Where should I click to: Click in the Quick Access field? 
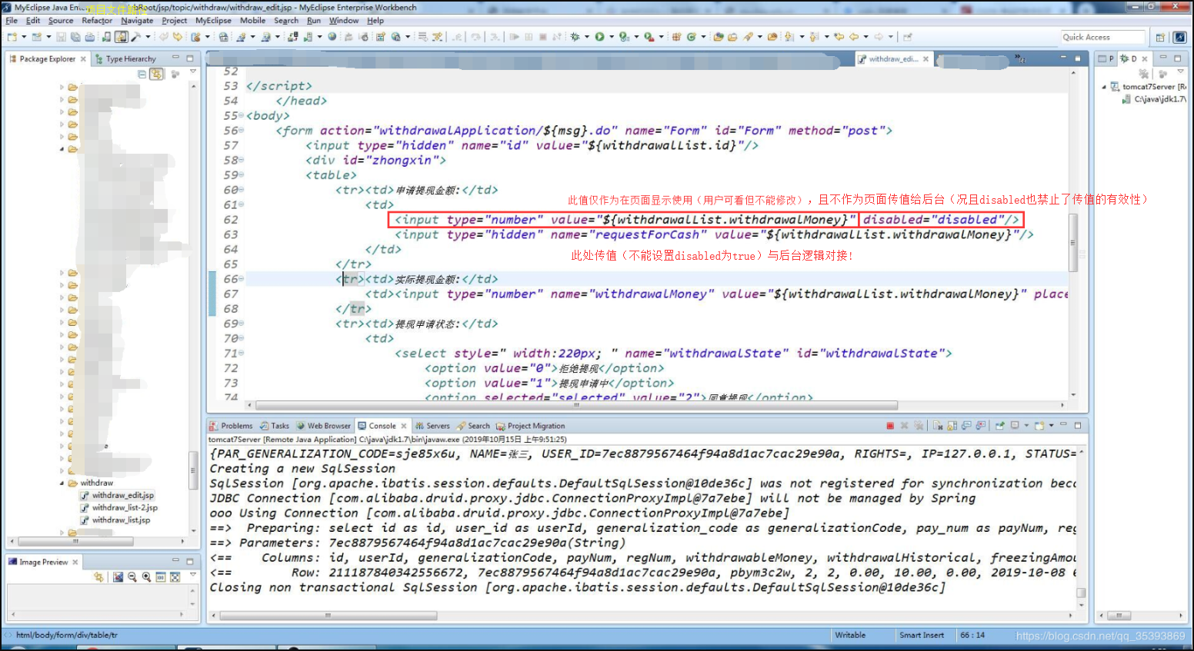tap(1103, 37)
